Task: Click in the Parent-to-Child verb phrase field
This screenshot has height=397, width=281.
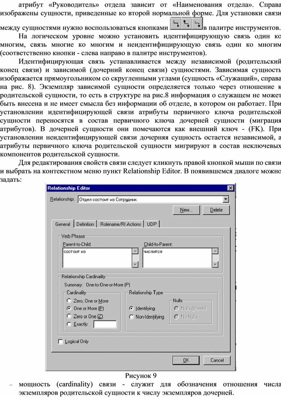Action: [x=97, y=258]
